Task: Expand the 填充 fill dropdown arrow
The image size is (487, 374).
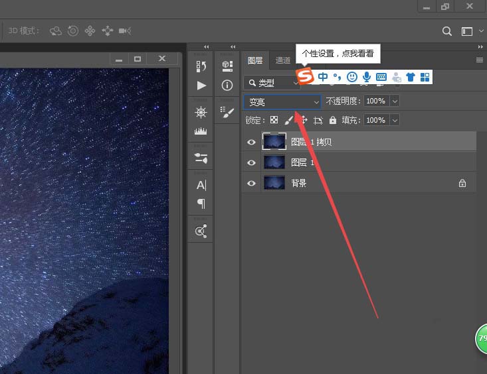Action: tap(395, 120)
